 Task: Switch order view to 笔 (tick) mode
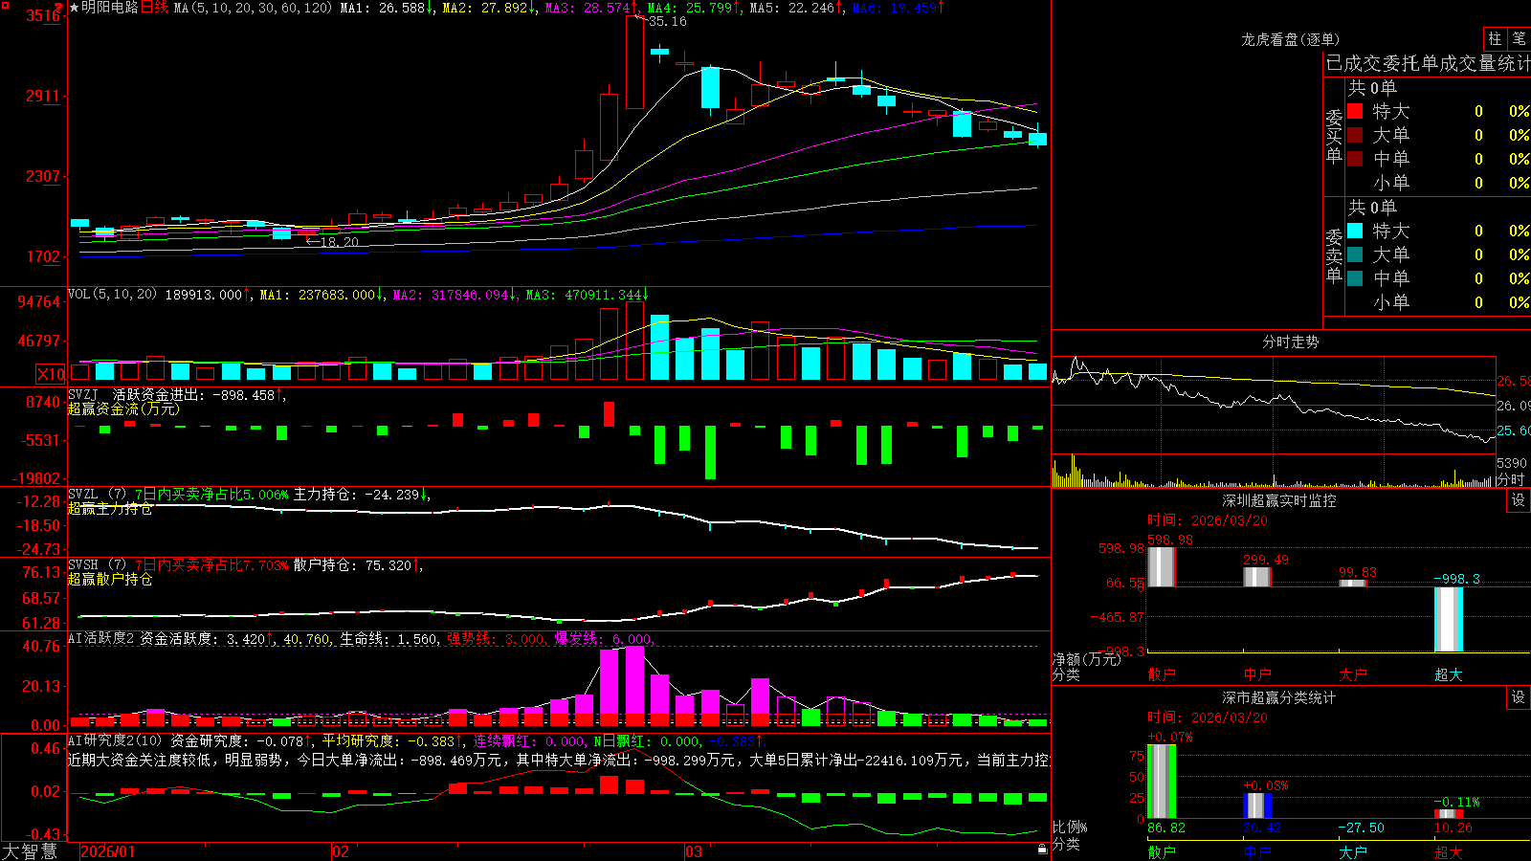1519,38
